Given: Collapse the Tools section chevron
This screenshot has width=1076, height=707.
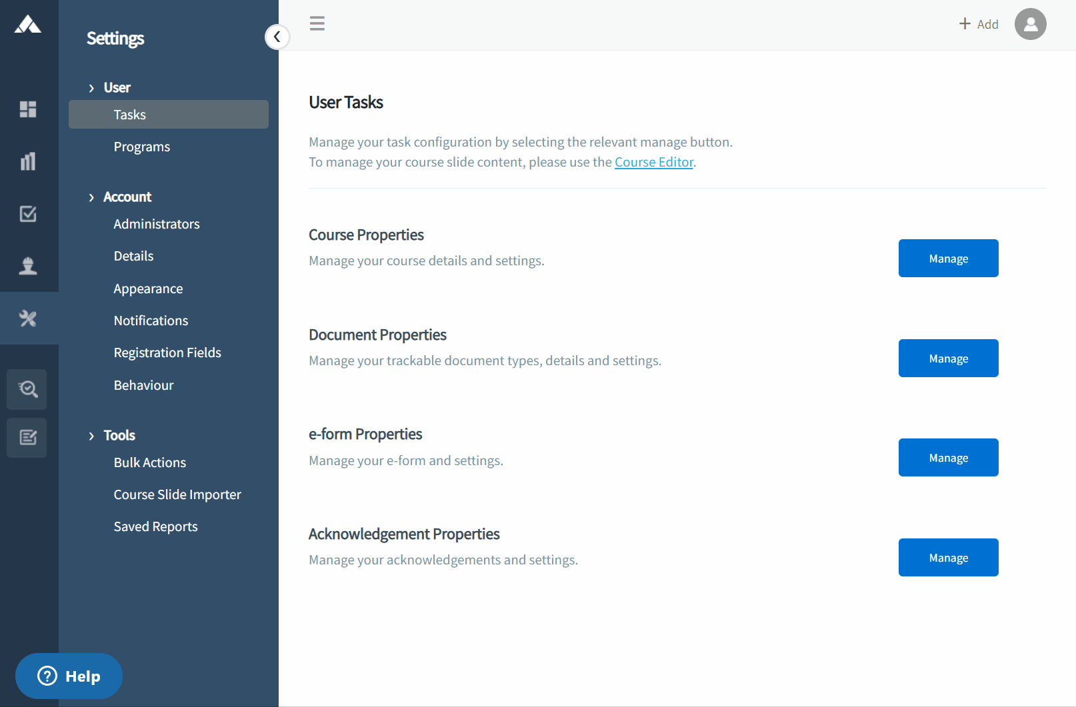Looking at the screenshot, I should pyautogui.click(x=91, y=436).
